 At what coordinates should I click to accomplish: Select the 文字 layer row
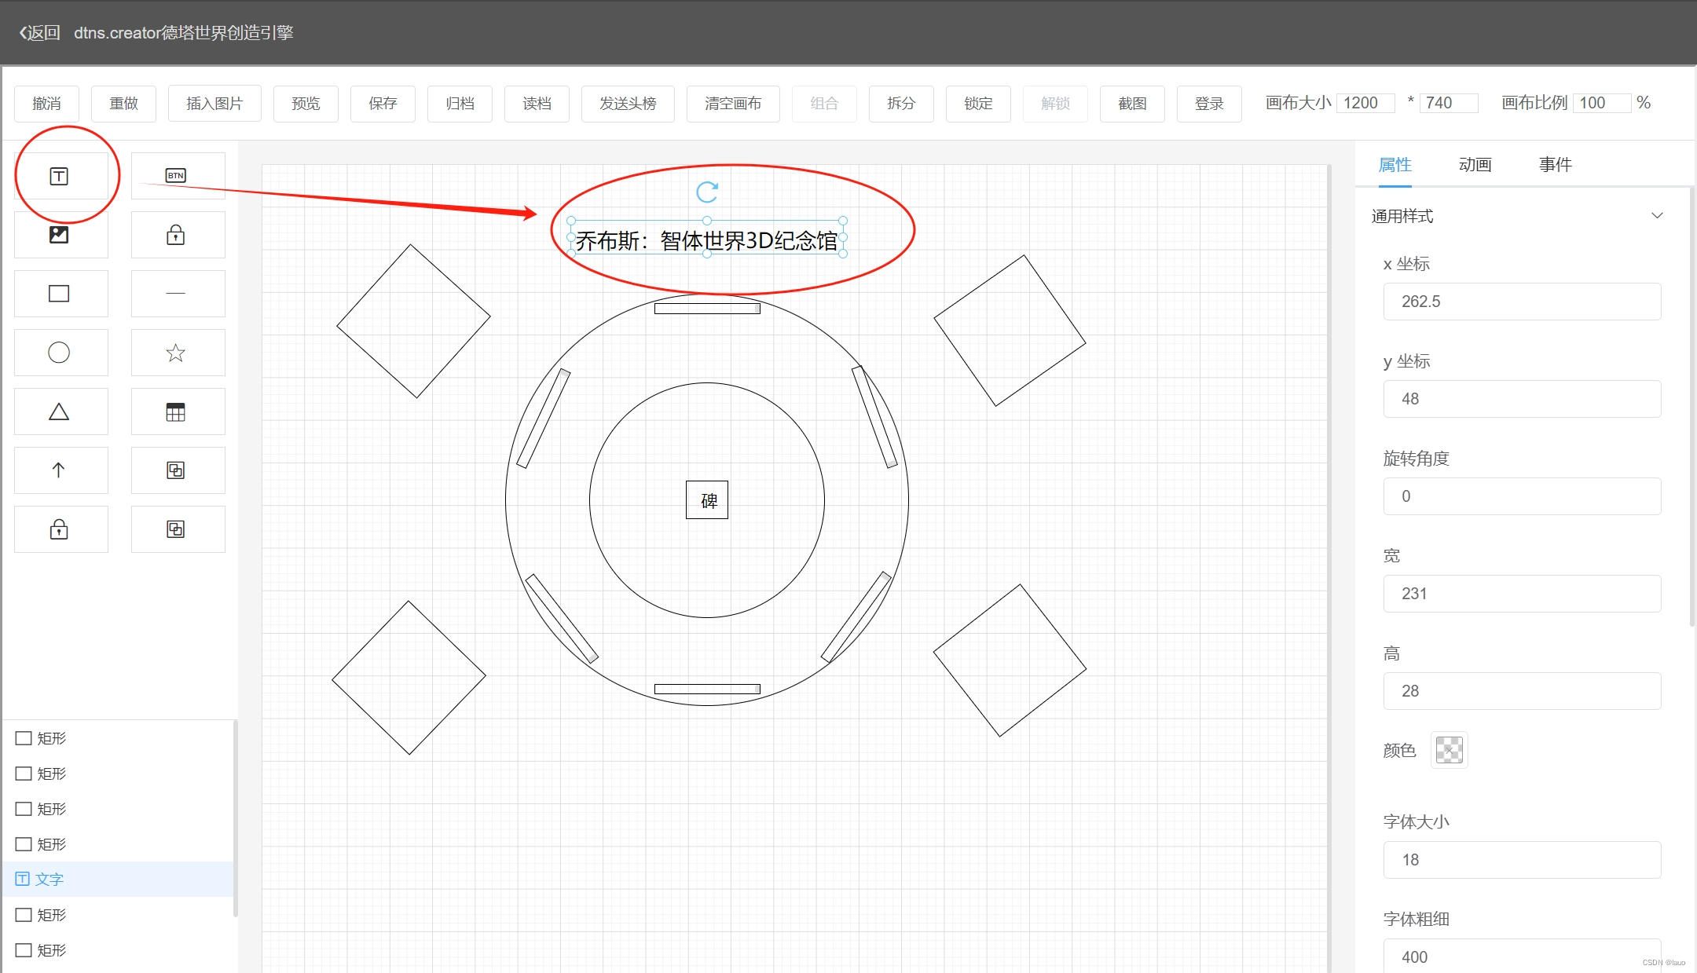click(x=118, y=879)
